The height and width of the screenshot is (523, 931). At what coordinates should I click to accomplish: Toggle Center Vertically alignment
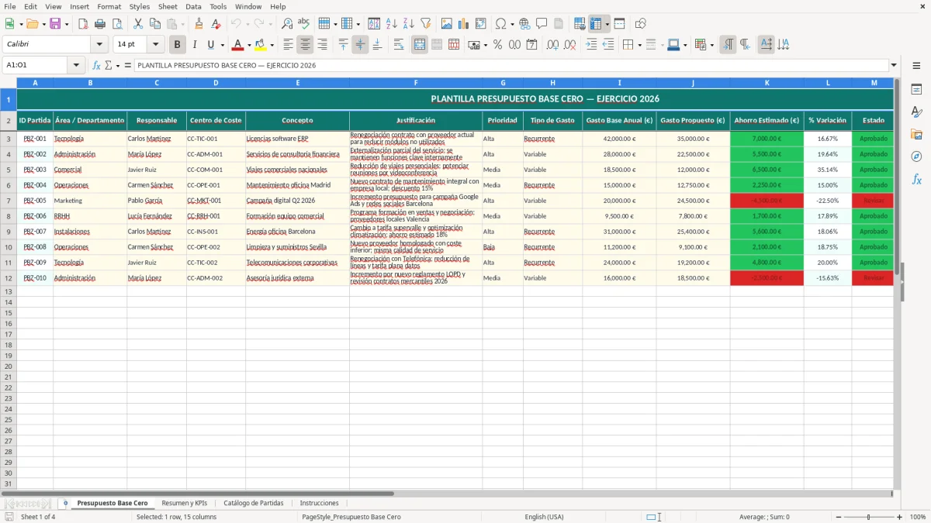pyautogui.click(x=360, y=45)
